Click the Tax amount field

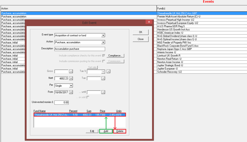pyautogui.click(x=94, y=78)
